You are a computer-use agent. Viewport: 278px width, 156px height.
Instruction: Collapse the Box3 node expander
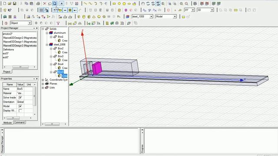point(51,56)
